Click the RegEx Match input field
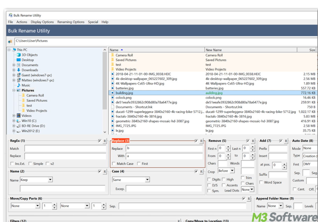Viewport: 318px width, 222px height. tap(65, 149)
